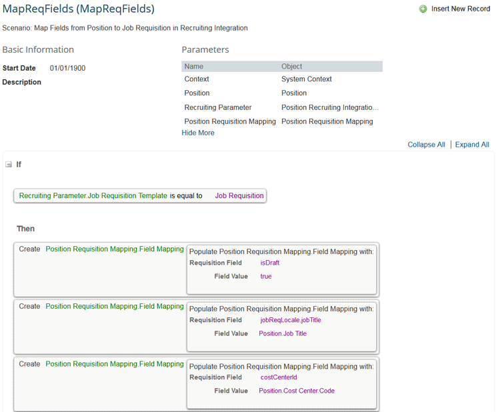The image size is (500, 412).
Task: Click the Object column header
Action: click(x=291, y=67)
